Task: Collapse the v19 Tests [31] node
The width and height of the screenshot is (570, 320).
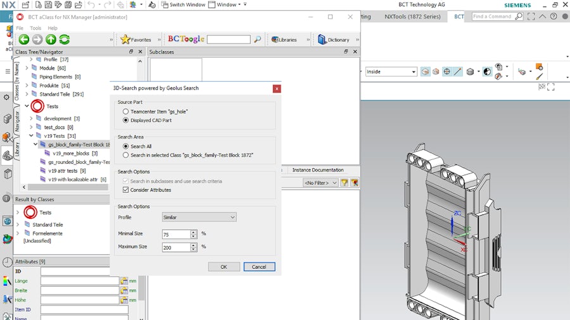Action: click(31, 136)
